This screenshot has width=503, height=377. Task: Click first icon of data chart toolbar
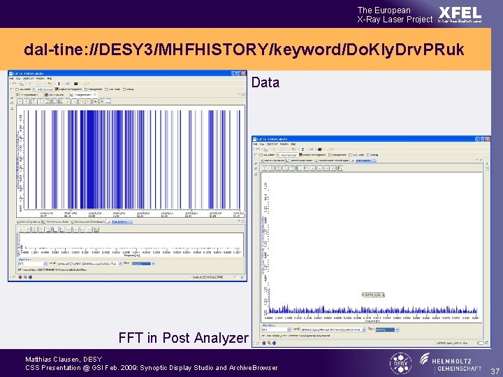[x=20, y=101]
